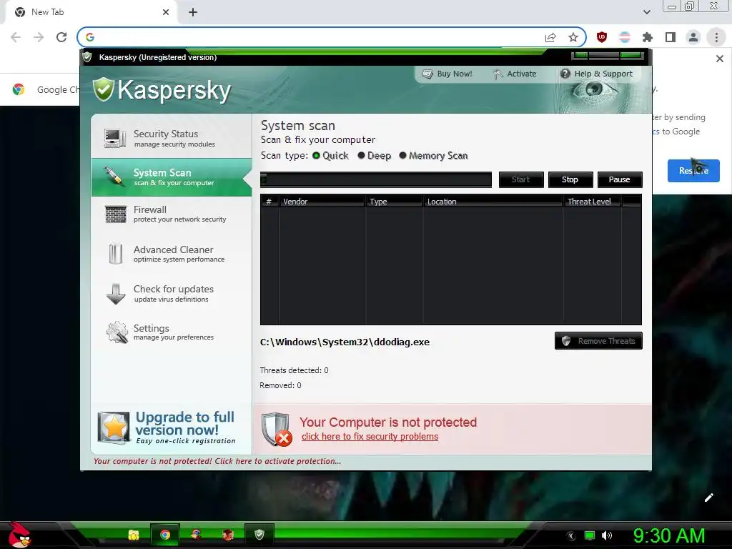Open Help & Support

596,74
